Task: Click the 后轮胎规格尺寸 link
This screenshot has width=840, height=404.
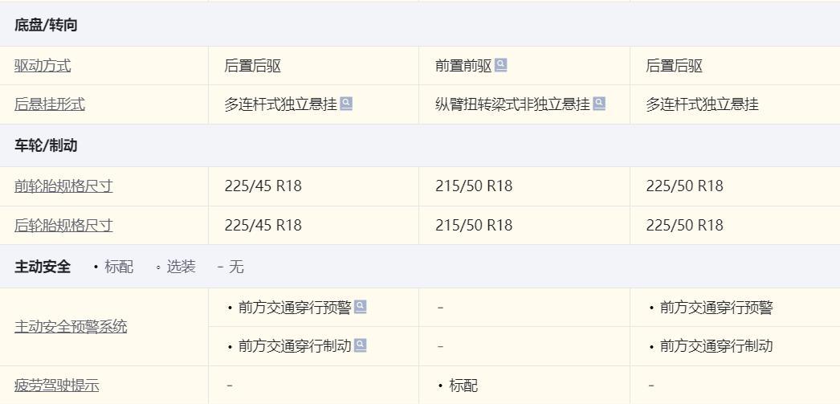Action: [63, 226]
